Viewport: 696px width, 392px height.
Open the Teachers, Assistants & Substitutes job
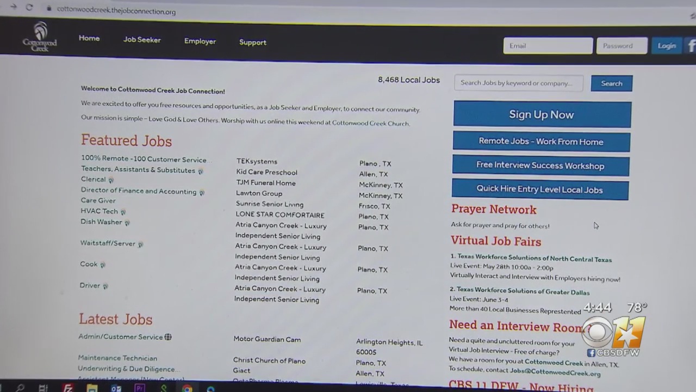pyautogui.click(x=138, y=170)
